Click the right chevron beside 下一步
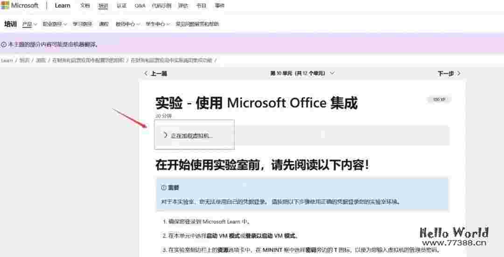The width and height of the screenshot is (504, 257). coord(459,73)
